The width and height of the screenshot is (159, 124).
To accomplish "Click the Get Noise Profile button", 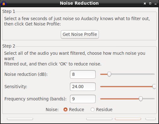I will 80,34.
